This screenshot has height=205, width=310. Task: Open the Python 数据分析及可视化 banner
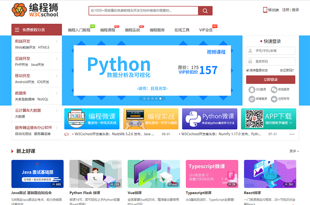(x=152, y=70)
